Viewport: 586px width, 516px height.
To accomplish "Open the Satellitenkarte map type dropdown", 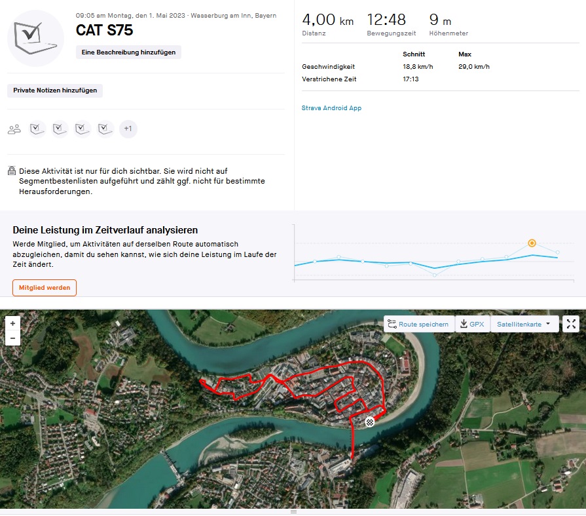I will click(x=523, y=324).
